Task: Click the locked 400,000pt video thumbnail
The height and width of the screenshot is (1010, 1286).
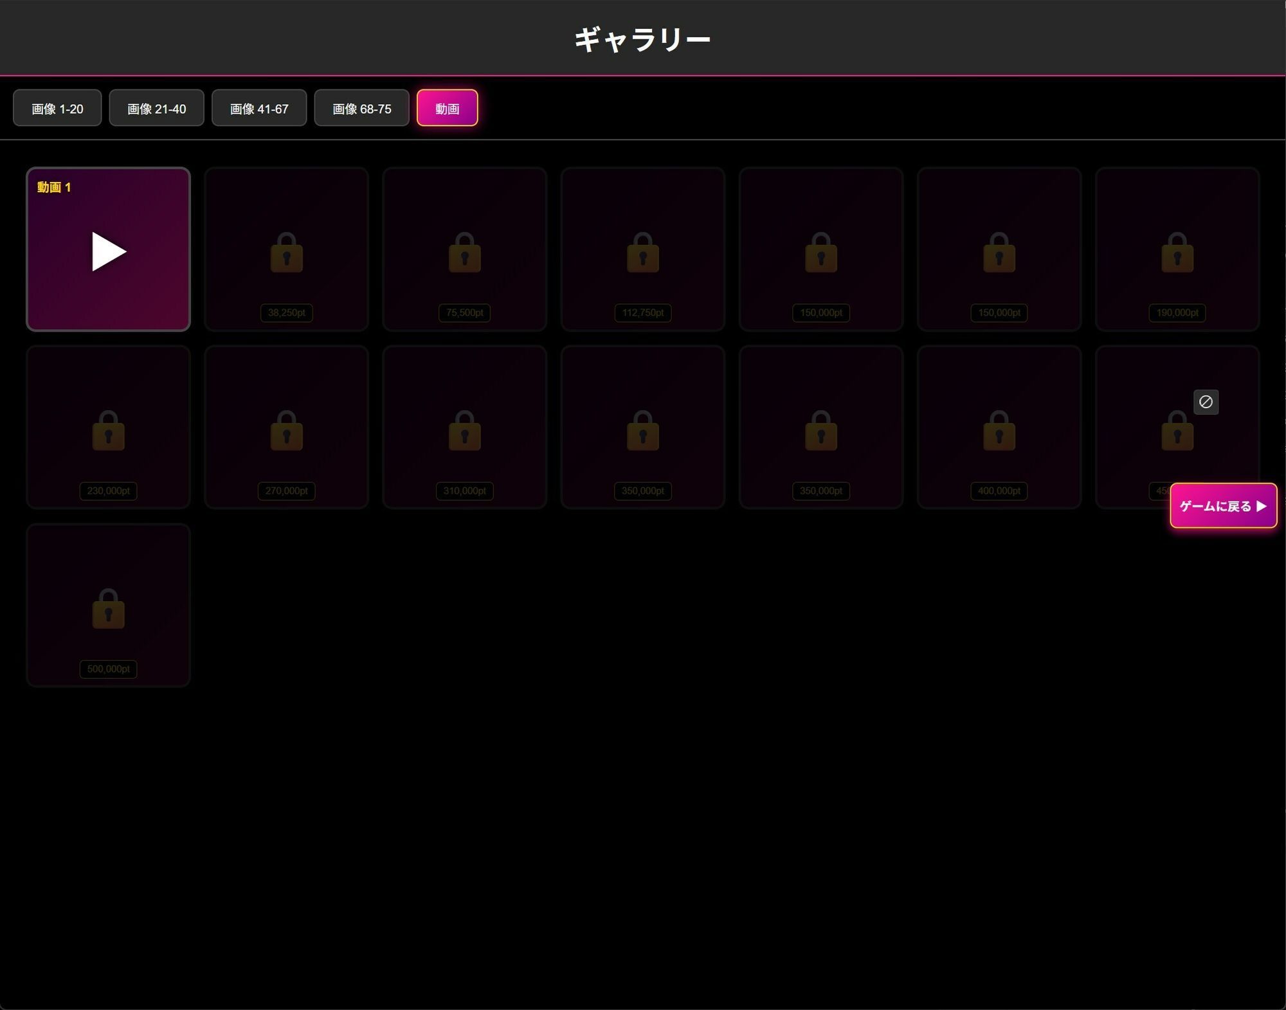Action: coord(999,426)
